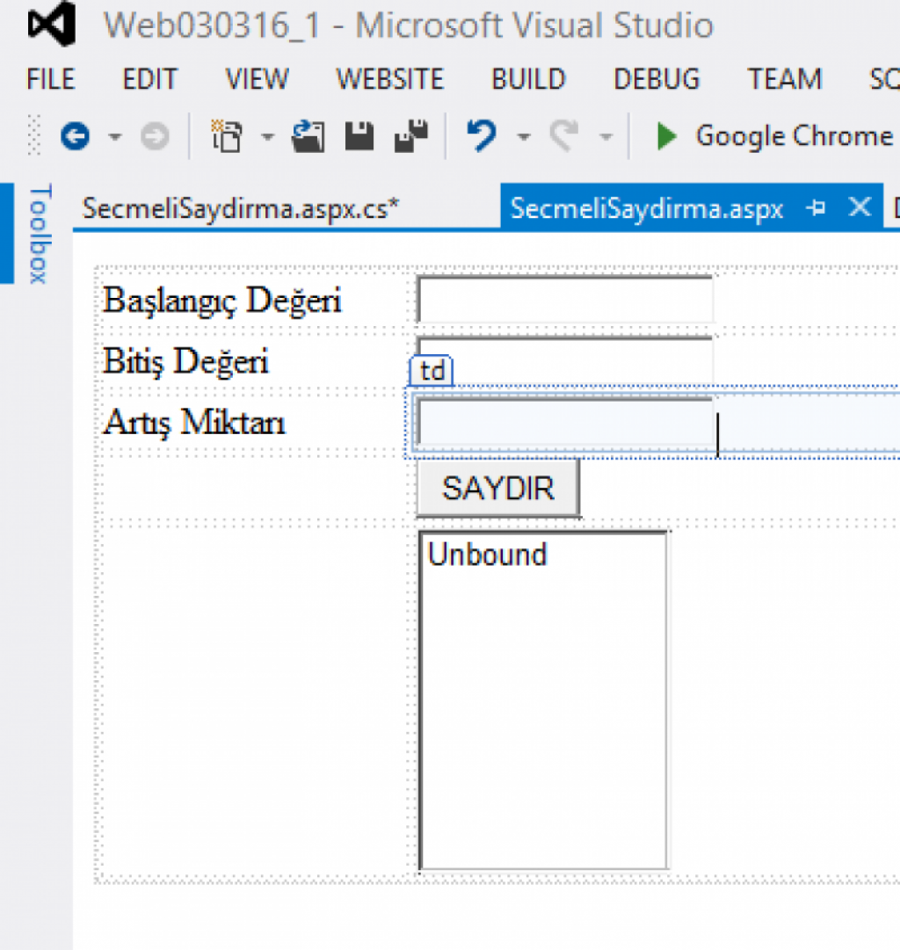Click the 'Artış Miktarı' label text
This screenshot has height=950, width=900.
(x=194, y=423)
